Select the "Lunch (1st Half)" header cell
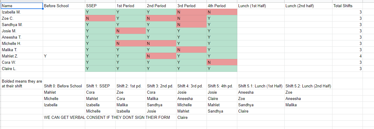 point(260,6)
